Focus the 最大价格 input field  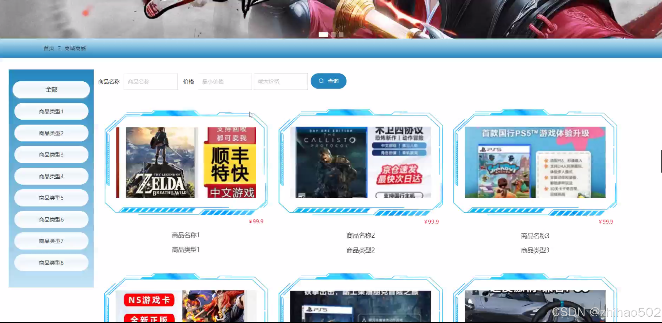(281, 81)
